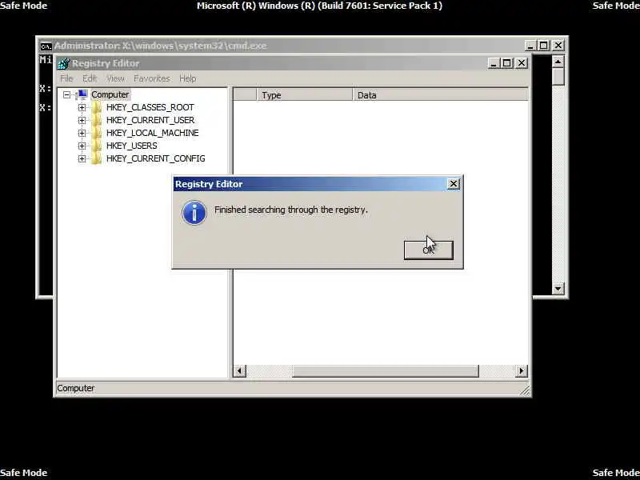Viewport: 640px width, 480px height.
Task: Select the HKEY_USERS folder icon
Action: click(x=97, y=146)
